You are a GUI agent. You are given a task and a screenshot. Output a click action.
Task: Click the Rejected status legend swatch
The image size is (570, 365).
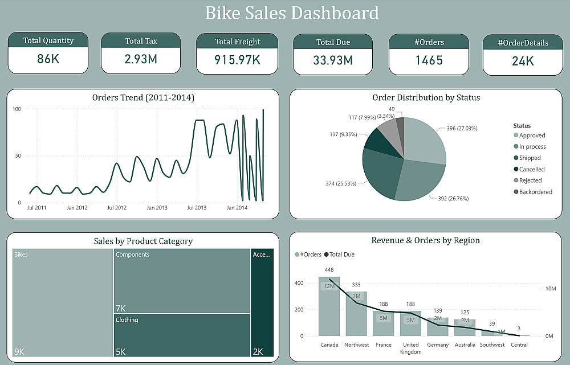(x=516, y=181)
